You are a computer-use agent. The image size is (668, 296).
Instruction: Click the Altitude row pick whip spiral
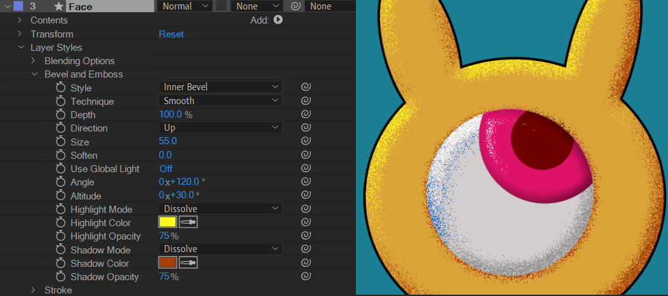click(306, 195)
